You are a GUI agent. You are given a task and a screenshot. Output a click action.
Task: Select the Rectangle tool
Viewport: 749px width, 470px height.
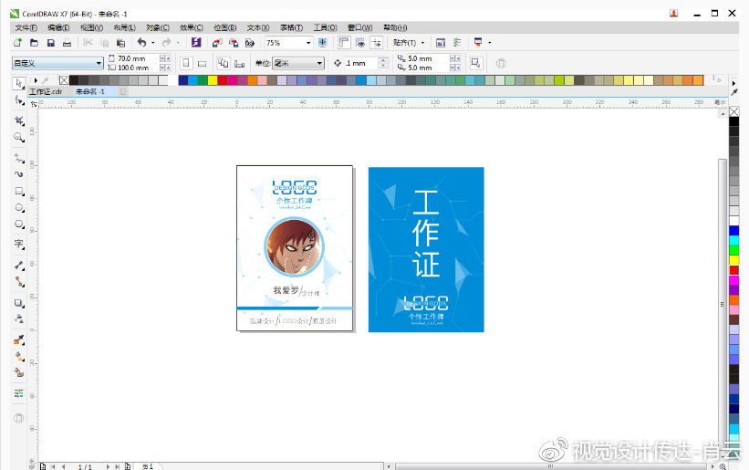point(18,192)
